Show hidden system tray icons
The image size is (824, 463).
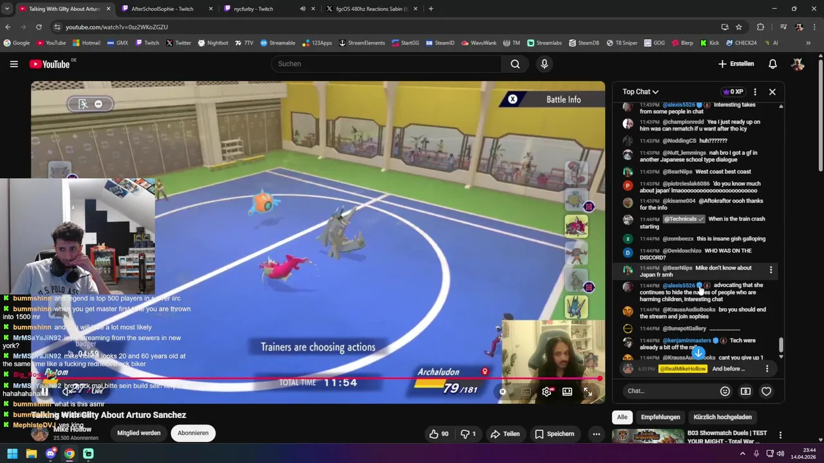tap(742, 454)
